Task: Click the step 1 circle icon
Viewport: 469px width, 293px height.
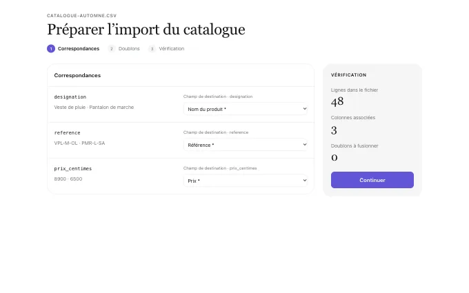Action: click(x=51, y=48)
